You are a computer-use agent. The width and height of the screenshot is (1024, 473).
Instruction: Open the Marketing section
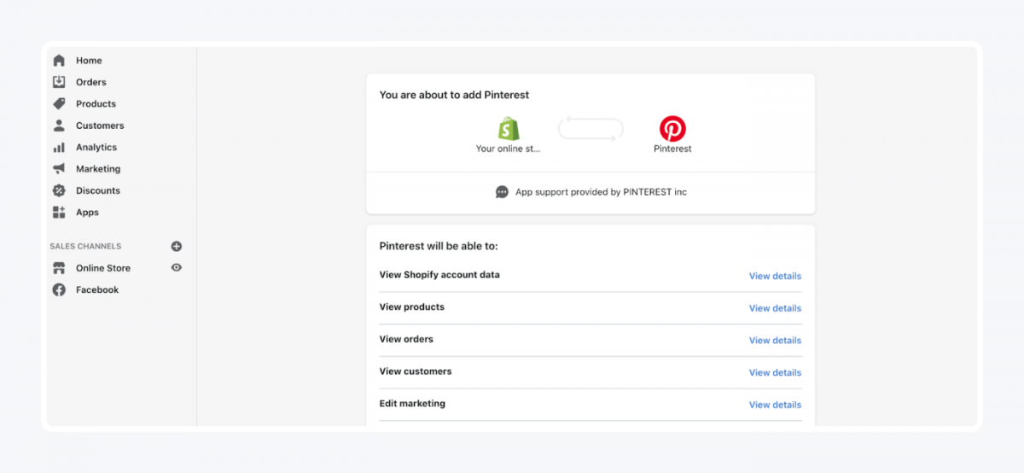coord(98,169)
